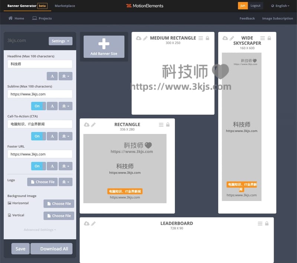
Task: Lock the Wide Skyscraper banner
Action: point(269,38)
